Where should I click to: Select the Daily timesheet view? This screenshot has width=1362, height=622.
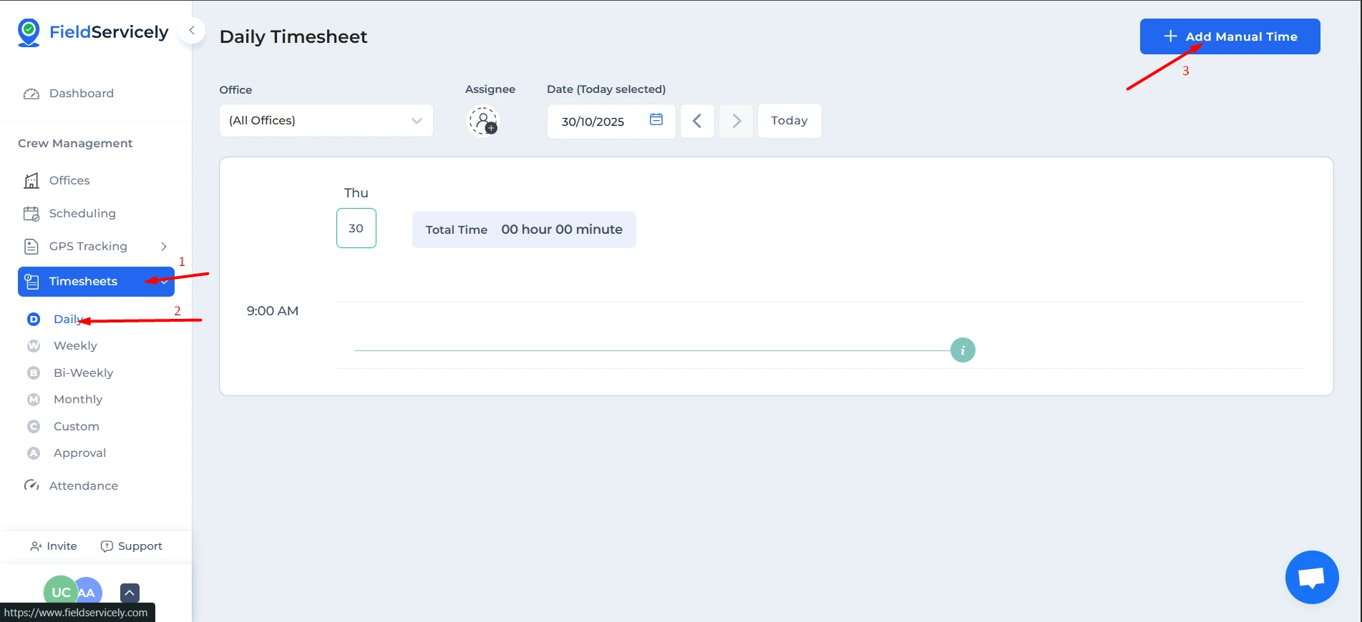[x=69, y=320]
